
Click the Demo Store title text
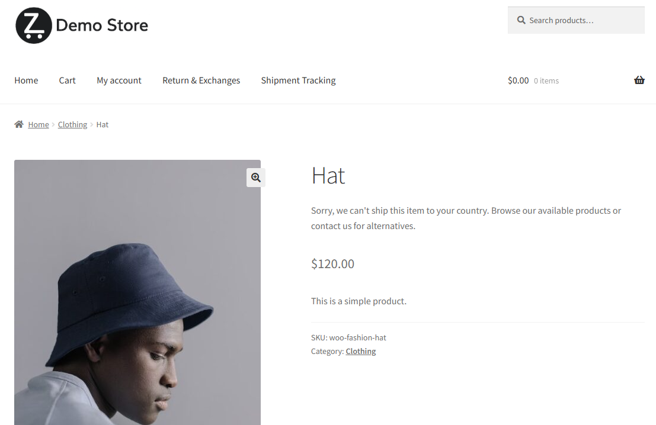(102, 25)
